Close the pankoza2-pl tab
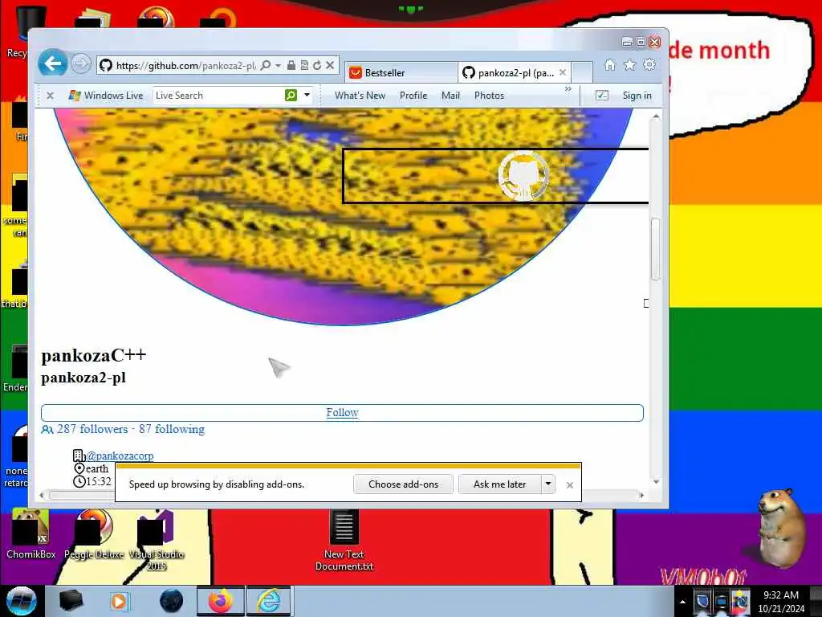The width and height of the screenshot is (822, 617). click(x=563, y=72)
